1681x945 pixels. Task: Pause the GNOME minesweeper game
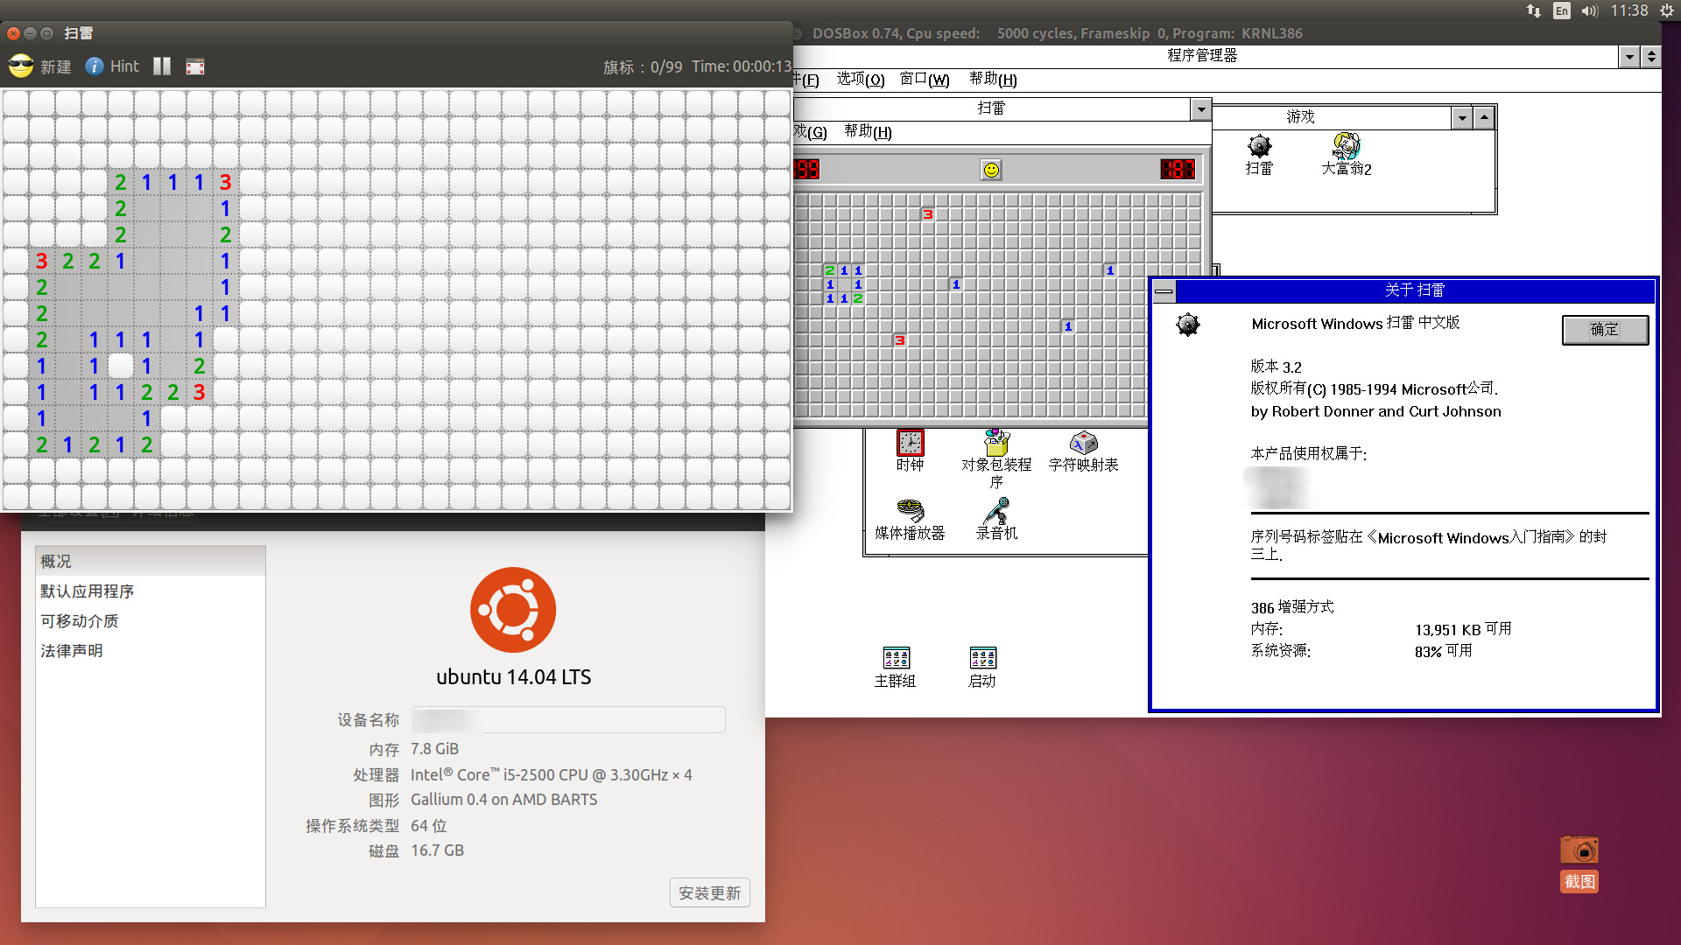(x=162, y=66)
